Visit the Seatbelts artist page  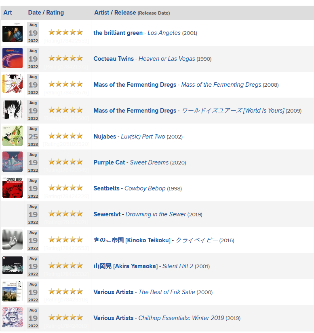[x=106, y=188]
